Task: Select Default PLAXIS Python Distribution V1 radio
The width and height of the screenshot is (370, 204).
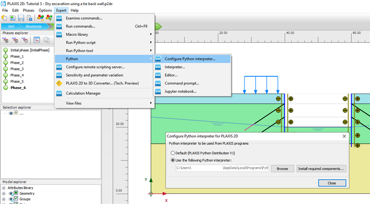Action: [173, 153]
